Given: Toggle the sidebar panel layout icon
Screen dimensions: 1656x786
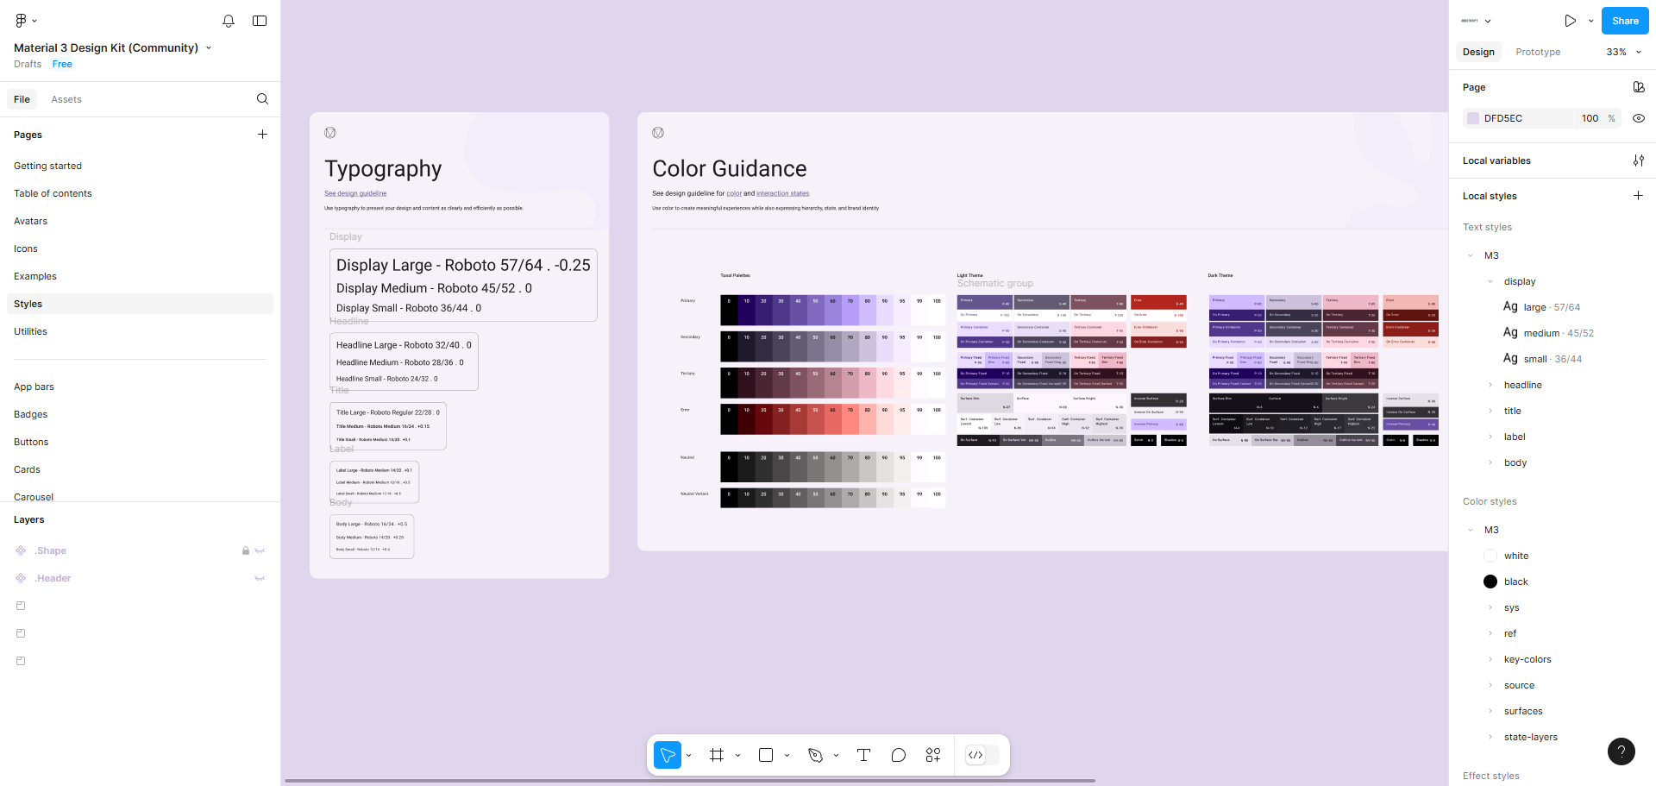Looking at the screenshot, I should [x=260, y=21].
